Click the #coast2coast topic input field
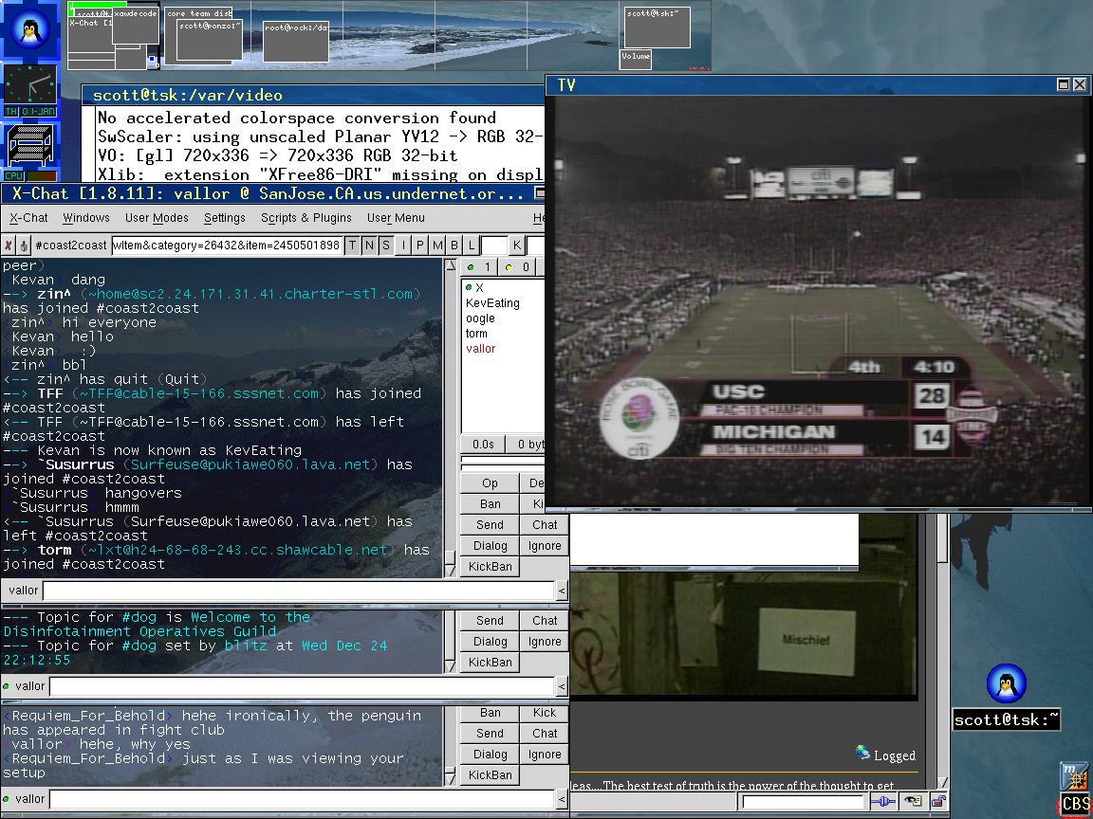Image resolution: width=1093 pixels, height=819 pixels. 228,246
